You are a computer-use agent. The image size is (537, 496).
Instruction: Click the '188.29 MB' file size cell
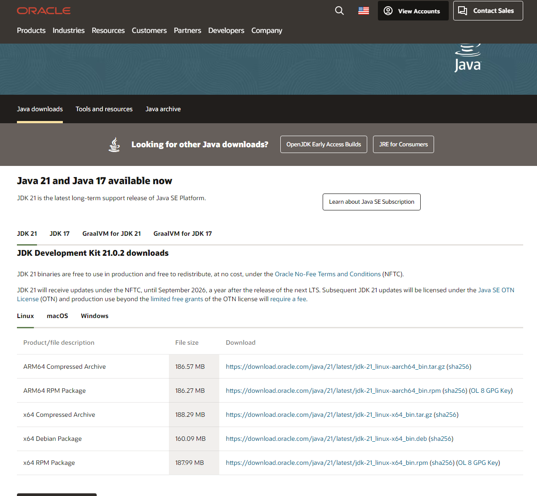194,415
